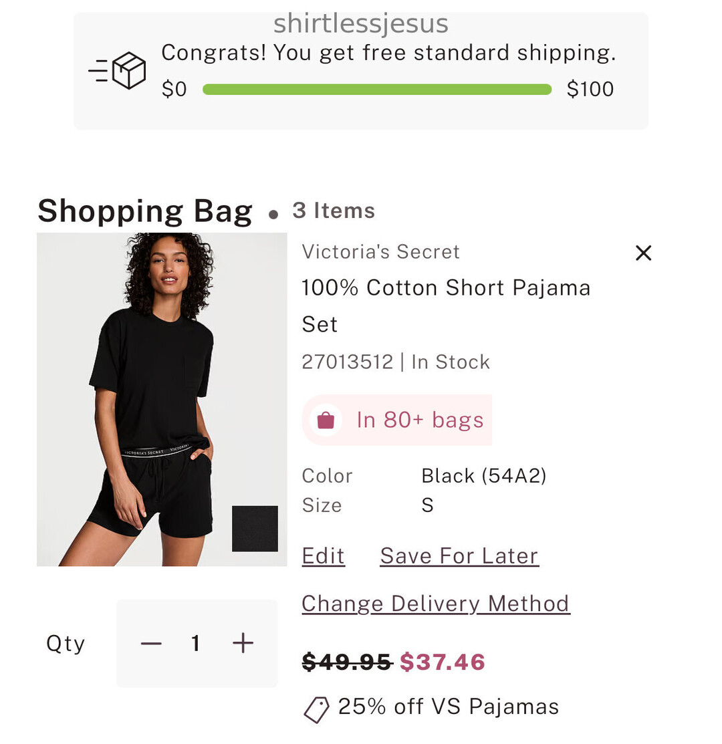Click the Victoria's Secret brand name
Screen dimensions: 722x744
coord(380,252)
